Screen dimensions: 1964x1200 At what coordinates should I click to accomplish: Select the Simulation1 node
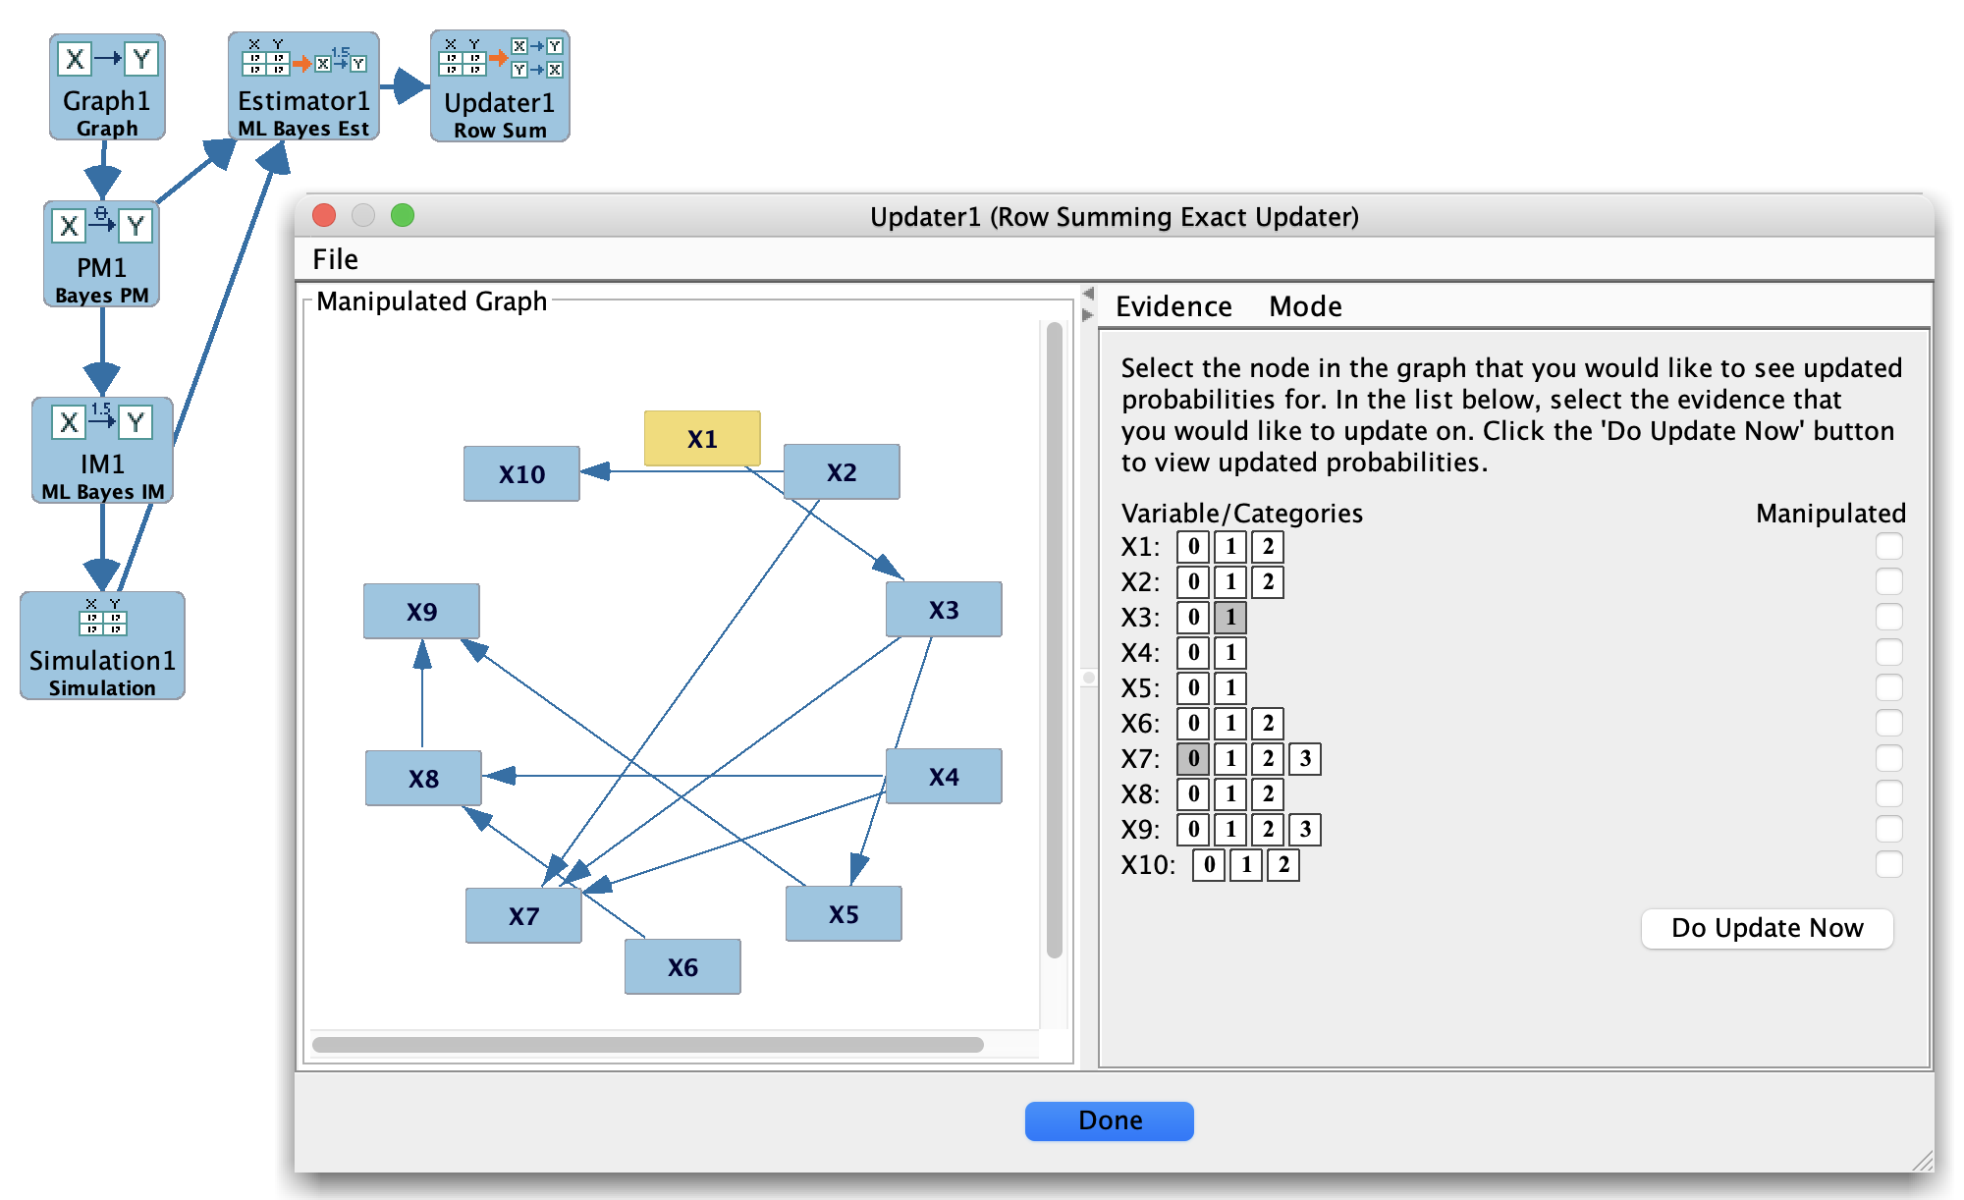(102, 645)
